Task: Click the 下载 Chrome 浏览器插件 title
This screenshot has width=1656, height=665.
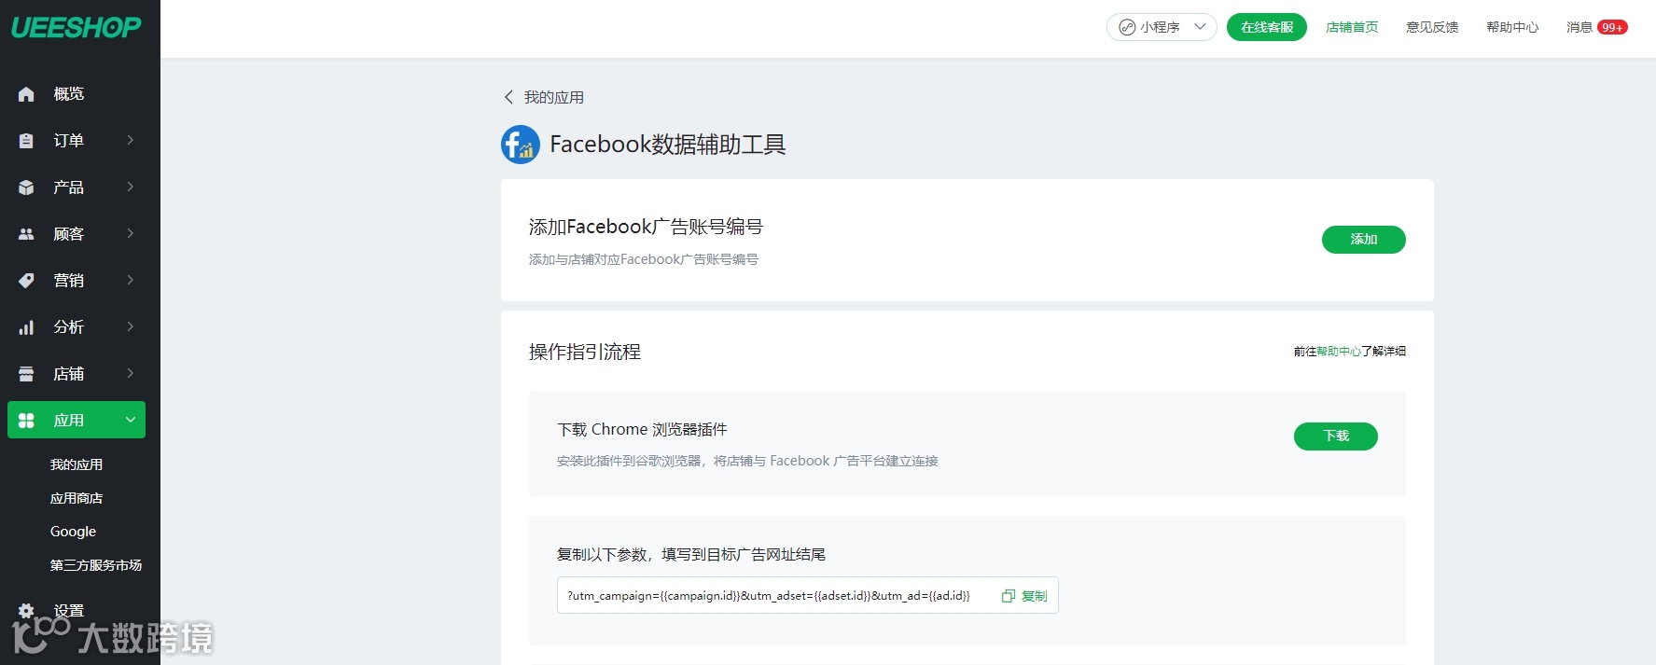Action: click(642, 430)
